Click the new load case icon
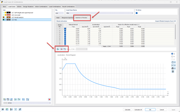Screen dimensions: 180x112 (x=4, y=99)
